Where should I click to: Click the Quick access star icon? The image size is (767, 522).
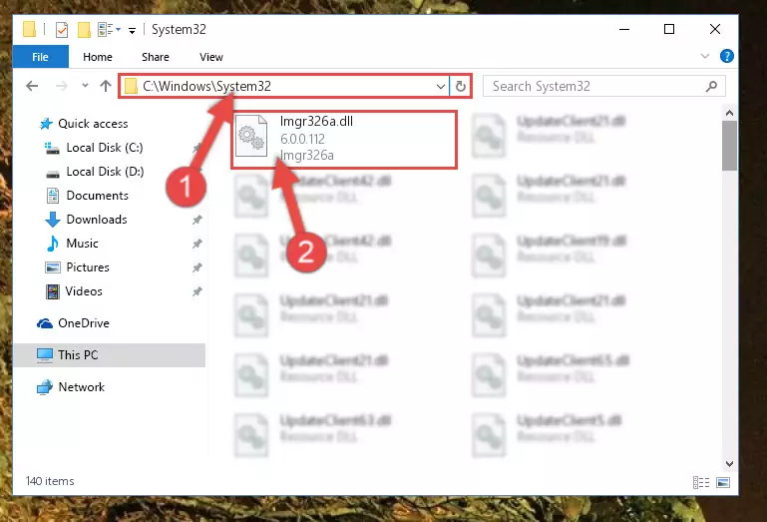(46, 124)
